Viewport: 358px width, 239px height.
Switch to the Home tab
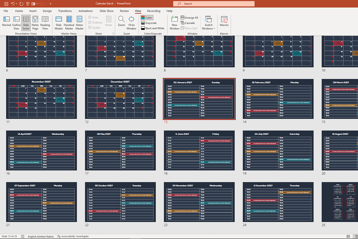point(19,11)
